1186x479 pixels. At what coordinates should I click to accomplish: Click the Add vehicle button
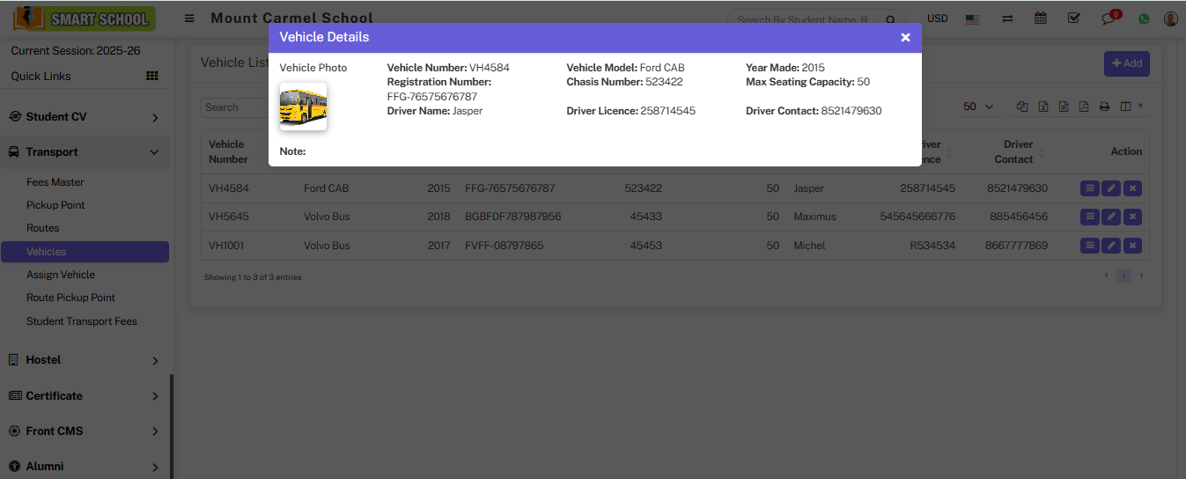(1126, 63)
